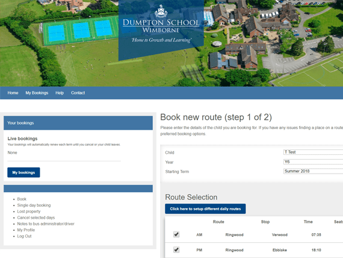
Task: Open the My Profile link
Action: [x=26, y=230]
